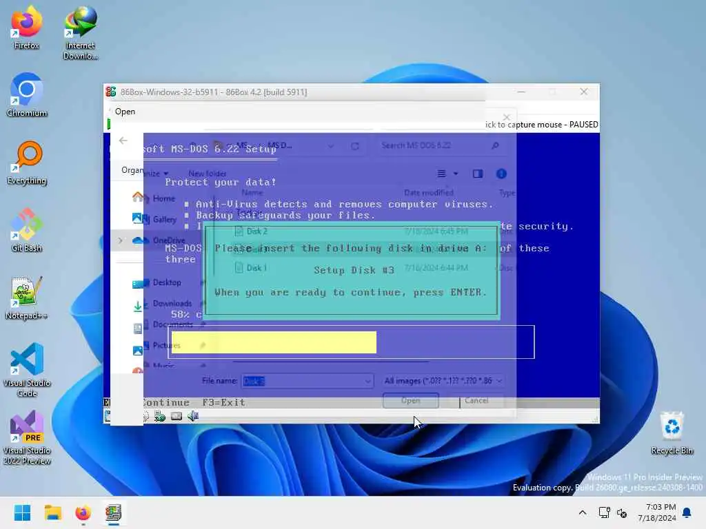This screenshot has width=706, height=529.
Task: Click the File name input box
Action: (303, 381)
